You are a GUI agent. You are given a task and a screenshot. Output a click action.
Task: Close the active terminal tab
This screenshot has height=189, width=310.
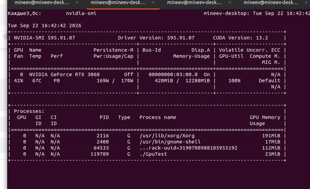[x=153, y=3]
